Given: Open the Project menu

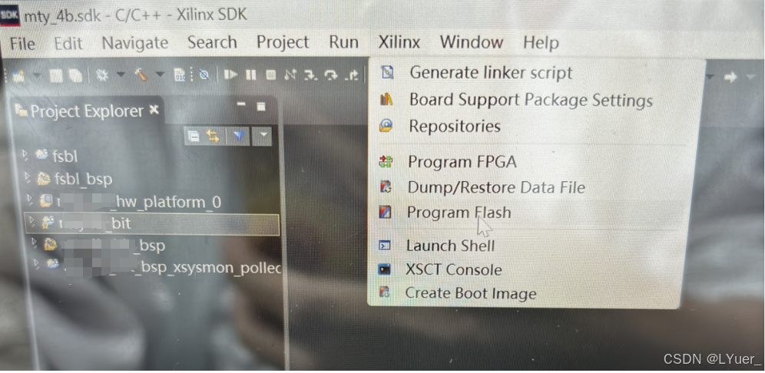Looking at the screenshot, I should (283, 42).
